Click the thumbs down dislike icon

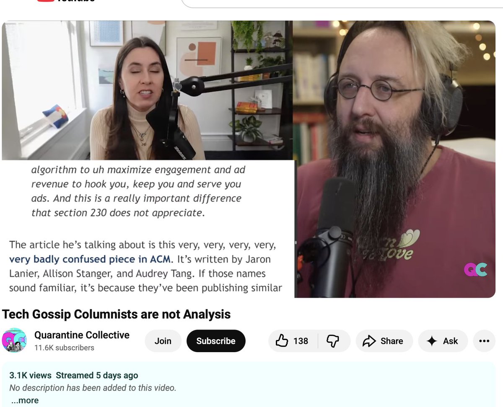point(332,341)
